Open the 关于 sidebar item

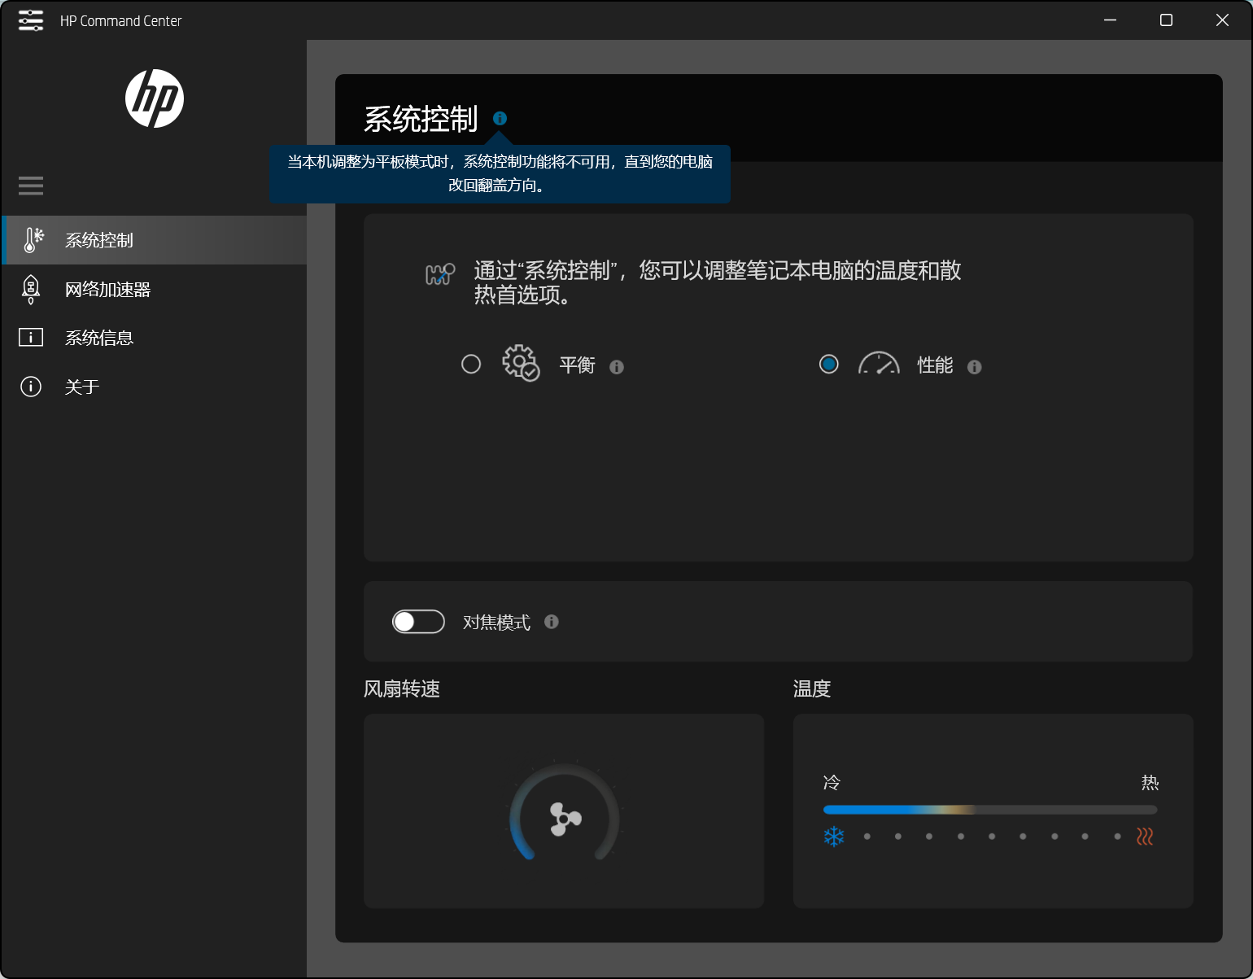(155, 387)
